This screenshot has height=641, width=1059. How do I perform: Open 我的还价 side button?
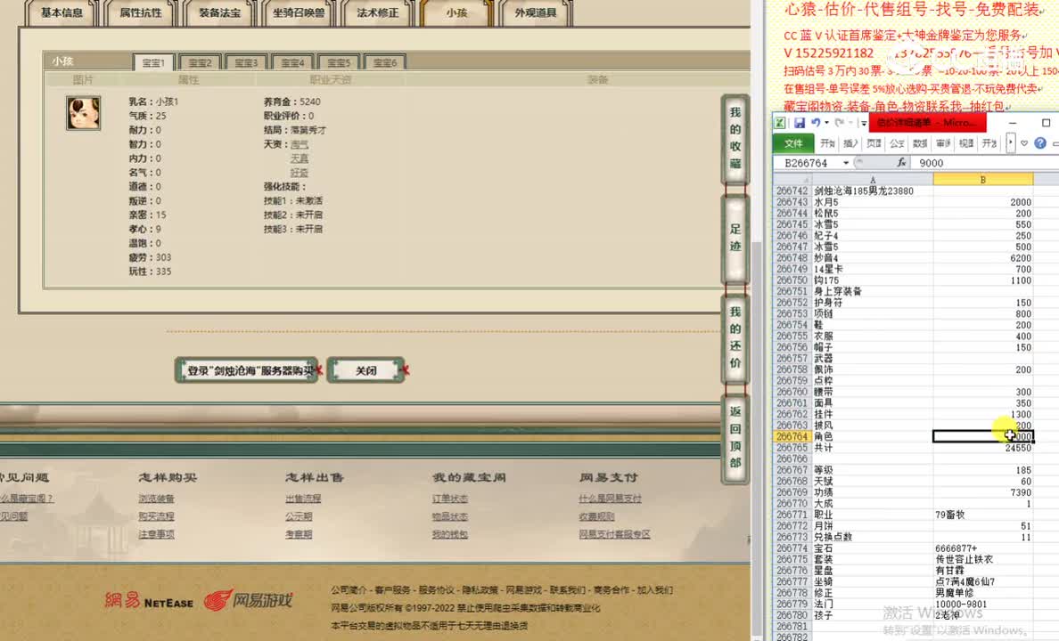pos(735,337)
